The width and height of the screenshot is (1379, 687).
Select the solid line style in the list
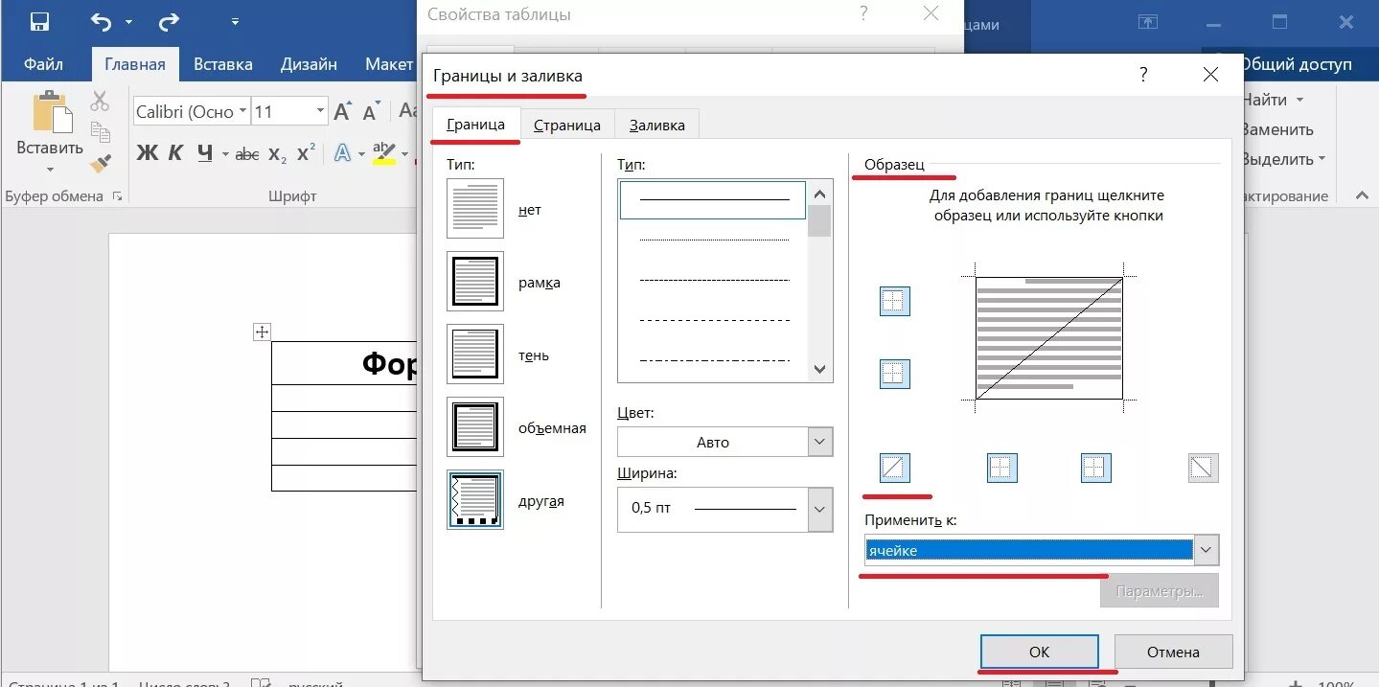[x=714, y=200]
